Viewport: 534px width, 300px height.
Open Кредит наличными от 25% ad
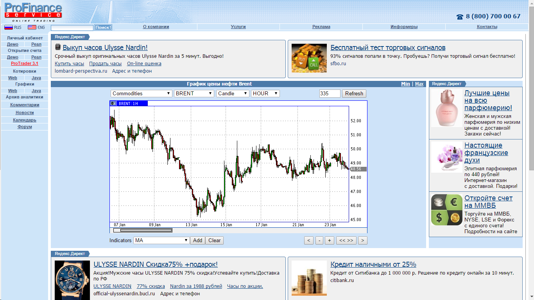click(x=373, y=264)
